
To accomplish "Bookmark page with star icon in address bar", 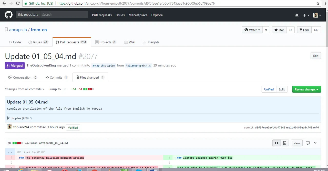I will pos(318,4).
